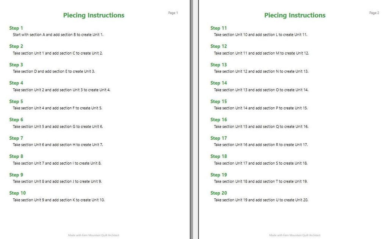Click the Step 3 text about sections D and E
Screen dimensions: 388x239
pos(54,71)
